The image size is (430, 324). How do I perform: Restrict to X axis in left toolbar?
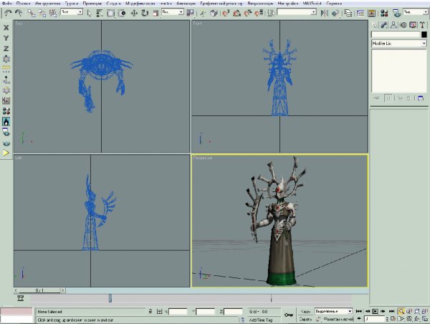click(6, 27)
